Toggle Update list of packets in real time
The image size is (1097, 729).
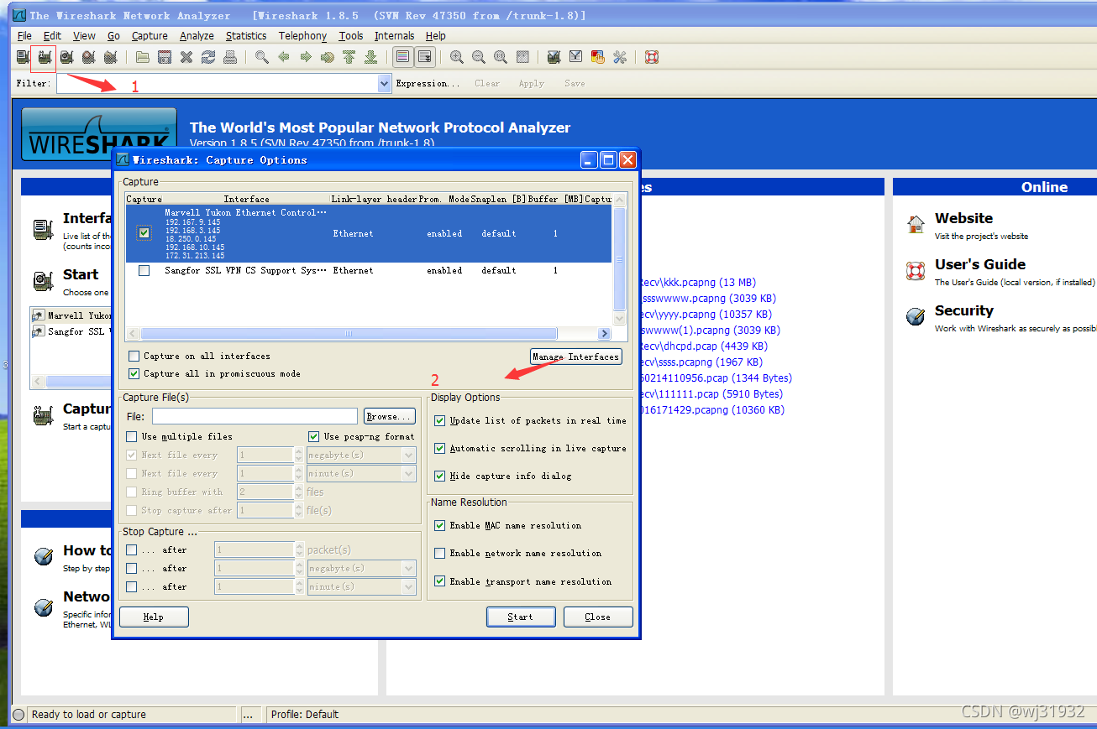click(439, 420)
